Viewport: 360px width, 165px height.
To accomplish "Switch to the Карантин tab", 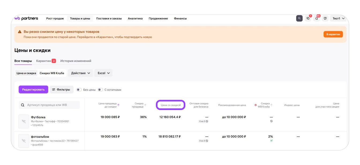I will coord(46,61).
